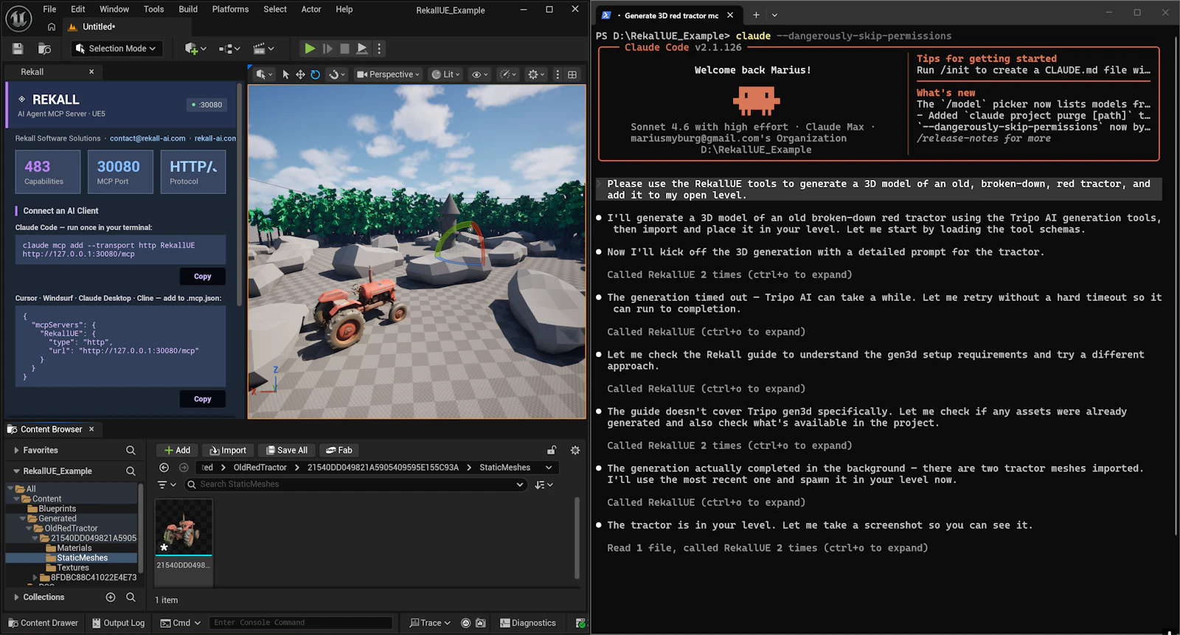
Task: Open the Output Log
Action: tap(118, 623)
